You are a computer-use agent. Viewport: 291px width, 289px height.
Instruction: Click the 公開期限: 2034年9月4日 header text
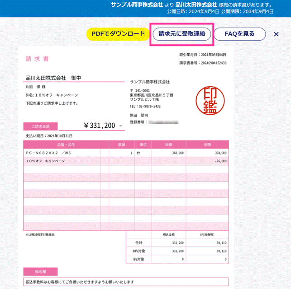click(247, 12)
